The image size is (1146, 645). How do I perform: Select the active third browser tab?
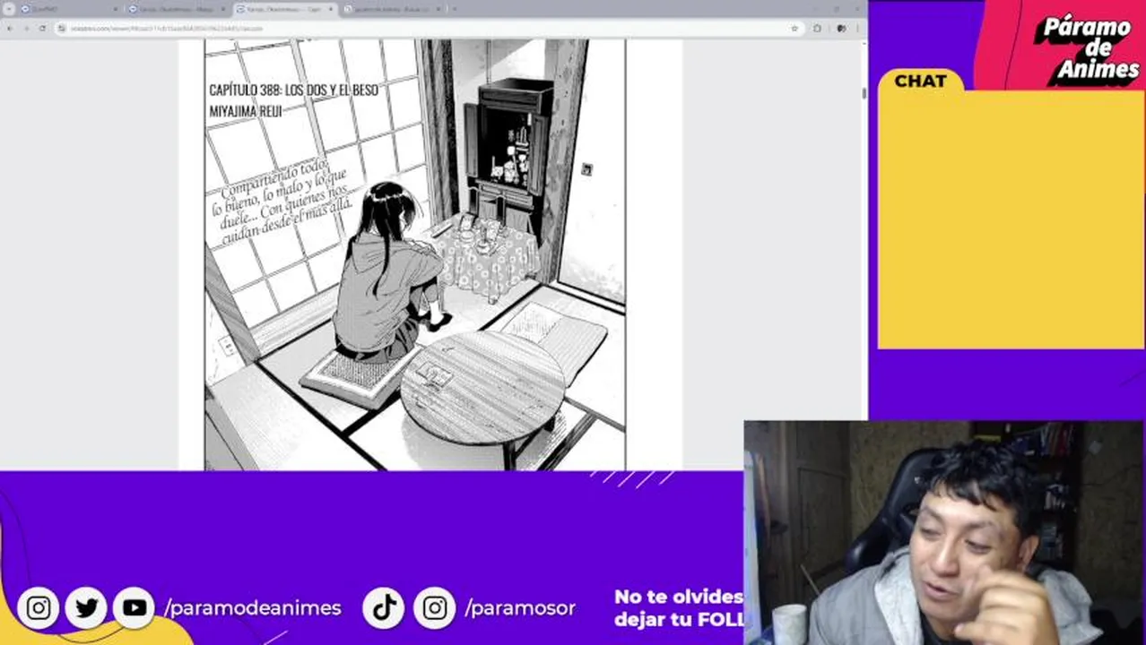285,9
